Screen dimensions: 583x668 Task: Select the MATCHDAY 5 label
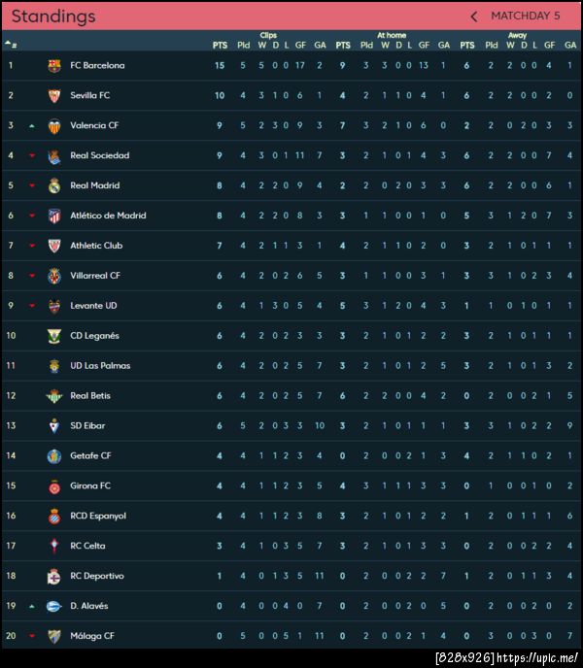coord(526,17)
